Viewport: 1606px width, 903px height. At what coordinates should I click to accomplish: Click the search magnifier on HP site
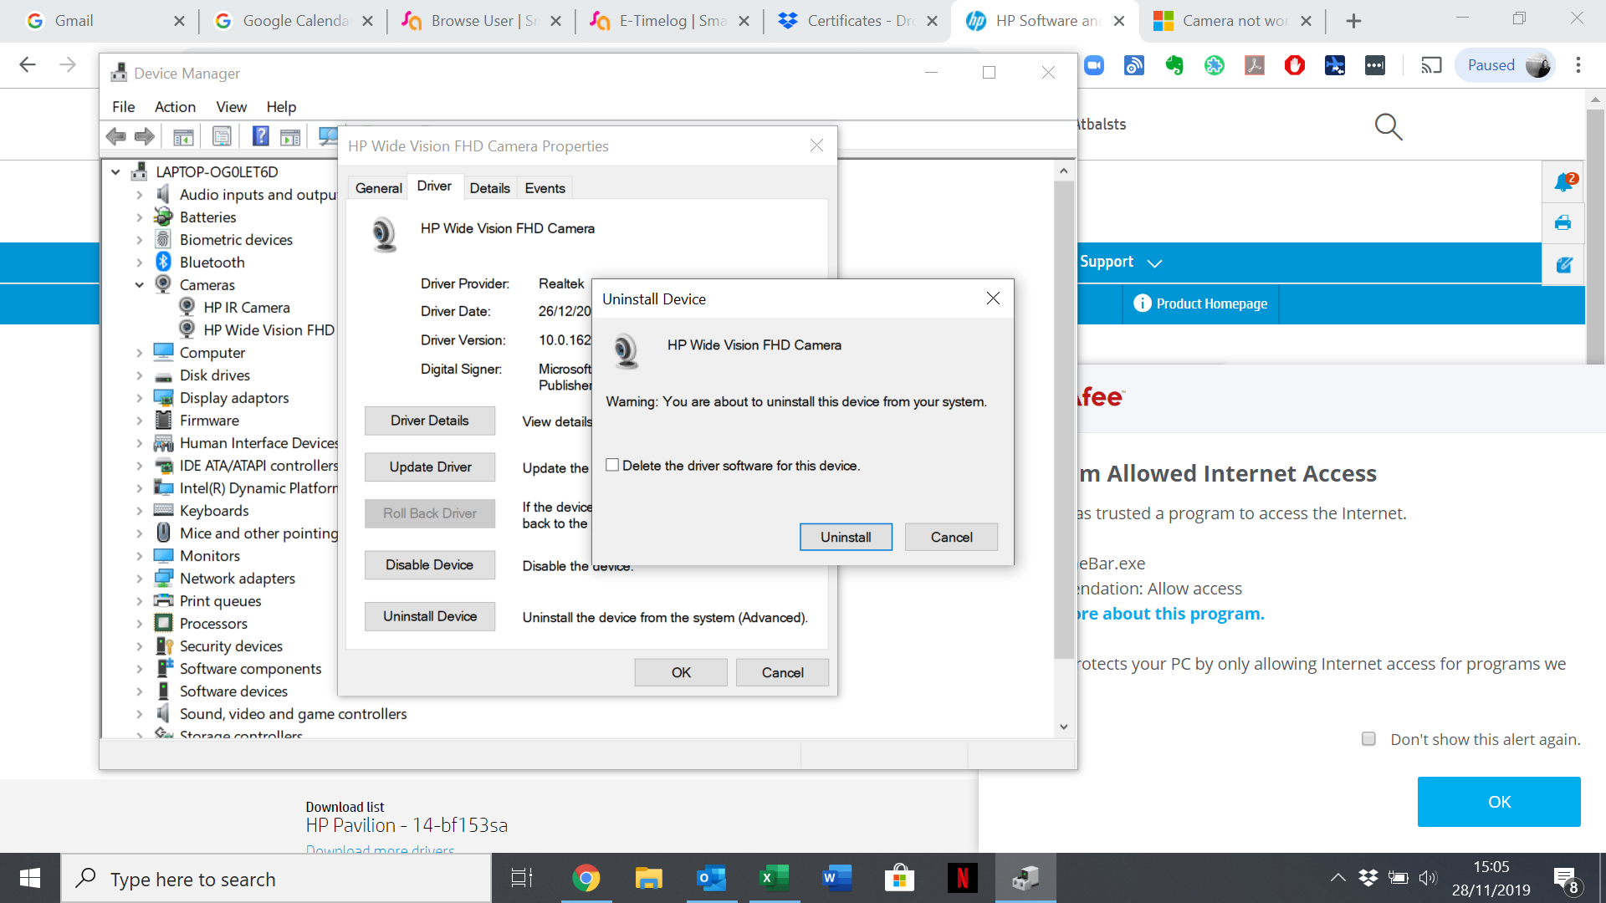pos(1388,127)
